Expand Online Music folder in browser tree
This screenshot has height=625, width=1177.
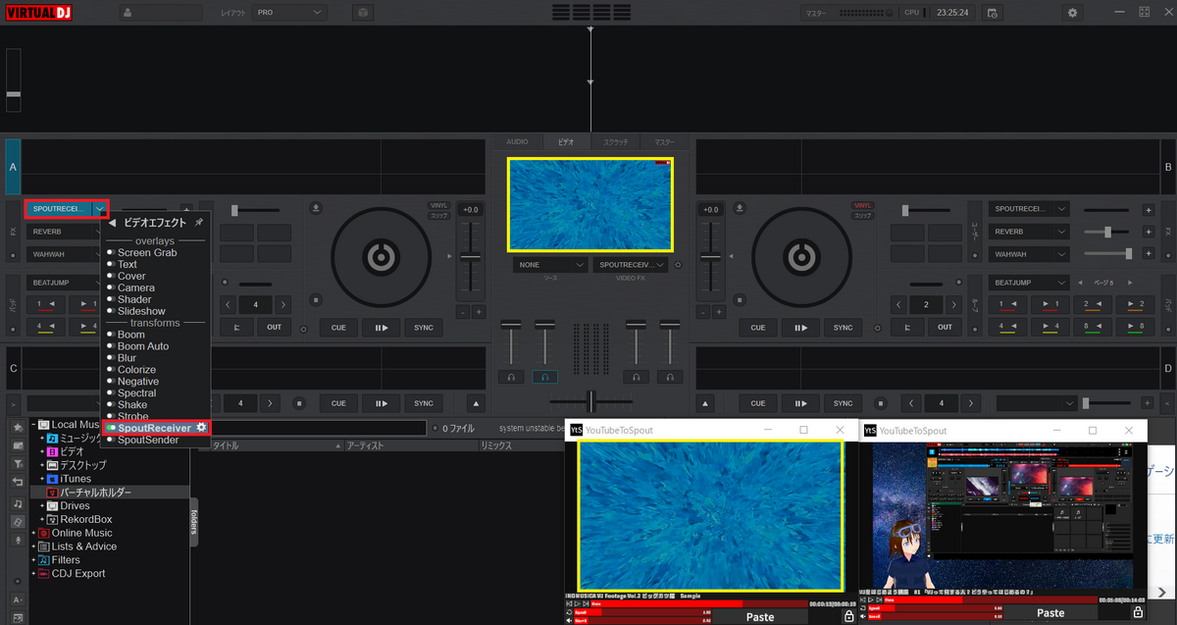pos(35,533)
